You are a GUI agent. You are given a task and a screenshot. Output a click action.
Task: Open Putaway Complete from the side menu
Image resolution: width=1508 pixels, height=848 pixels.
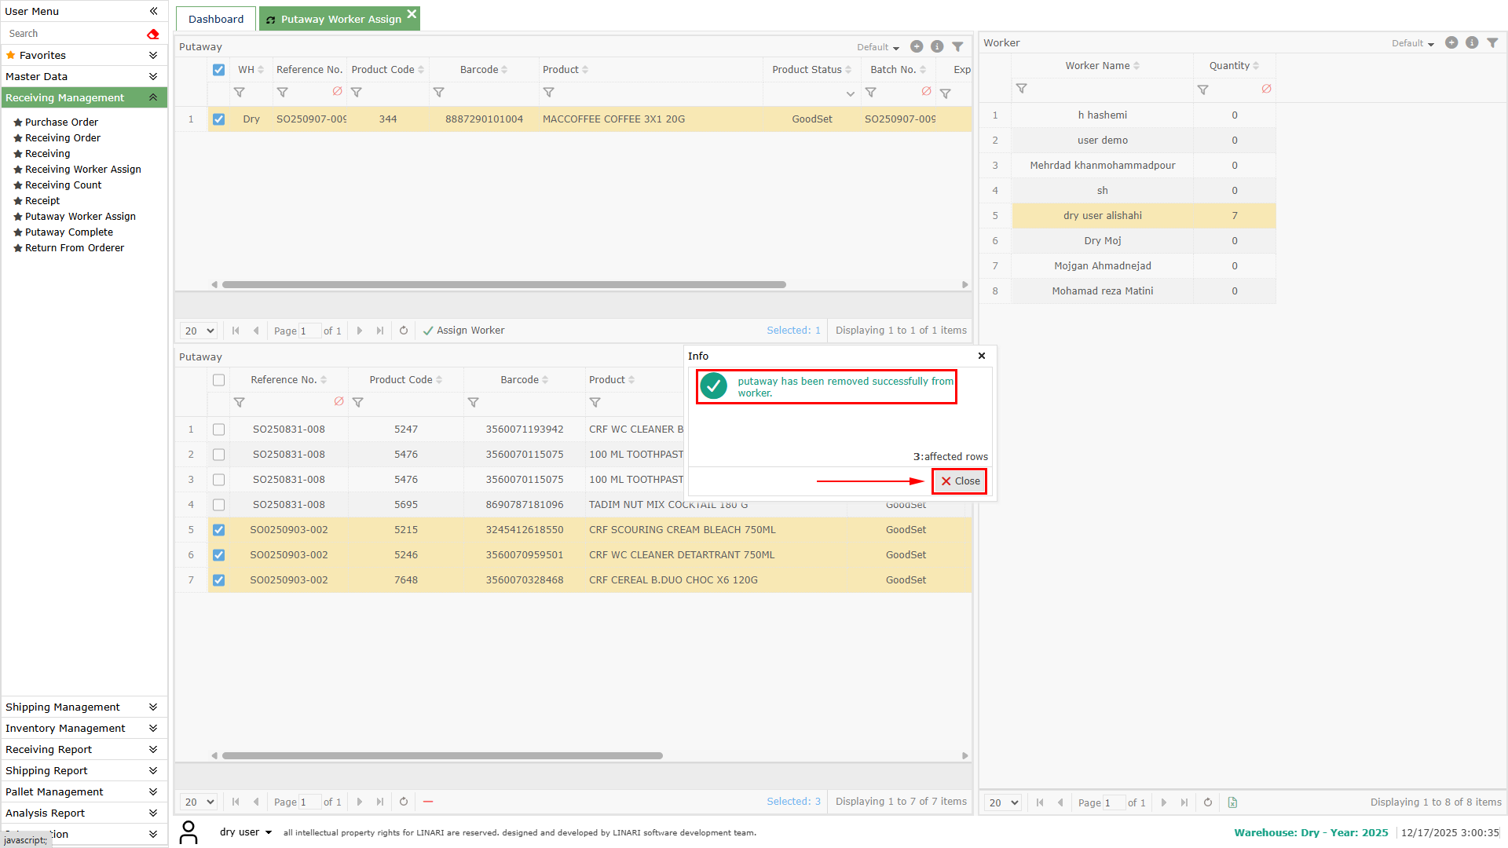(x=68, y=232)
